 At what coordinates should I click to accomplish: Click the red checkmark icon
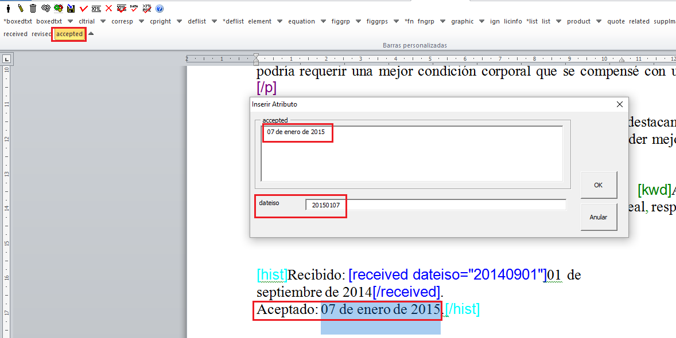point(84,9)
